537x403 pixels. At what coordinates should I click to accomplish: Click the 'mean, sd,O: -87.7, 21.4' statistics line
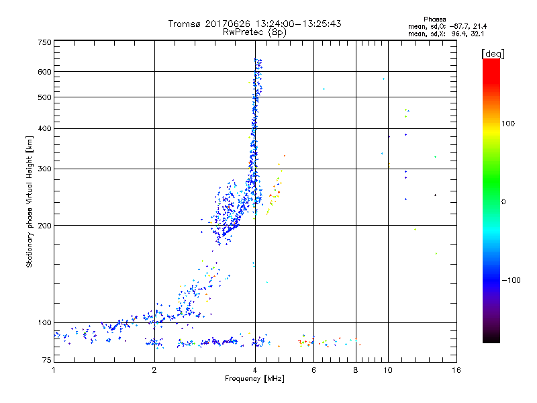(x=447, y=26)
